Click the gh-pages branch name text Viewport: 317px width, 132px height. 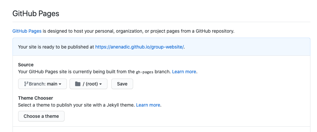coord(145,72)
